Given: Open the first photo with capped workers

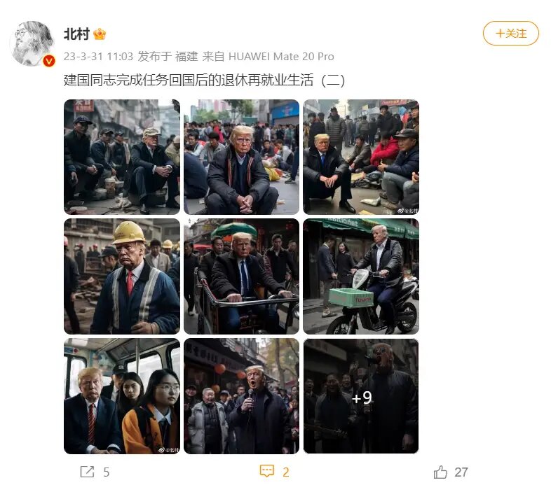Looking at the screenshot, I should [121, 157].
